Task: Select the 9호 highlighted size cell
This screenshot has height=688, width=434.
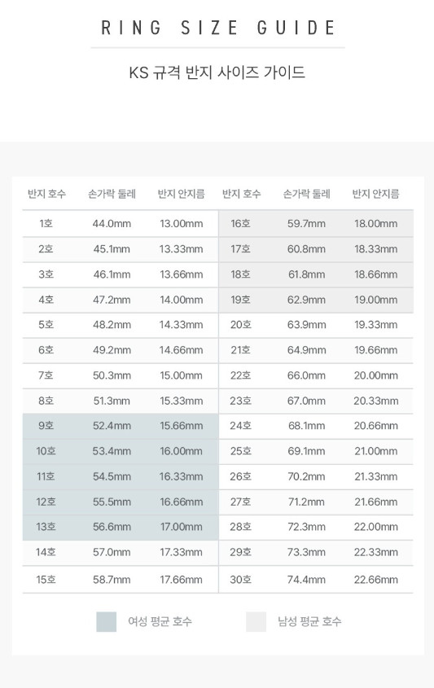Action: click(x=46, y=426)
